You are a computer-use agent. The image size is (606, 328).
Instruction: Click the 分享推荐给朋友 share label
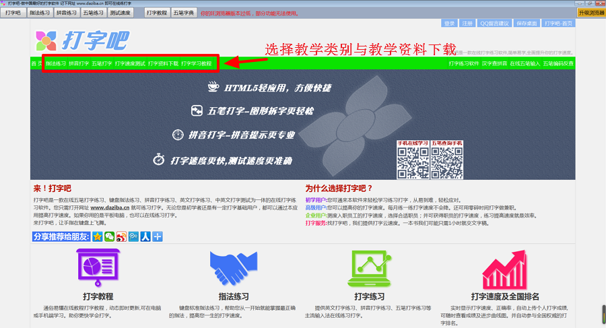coord(61,236)
